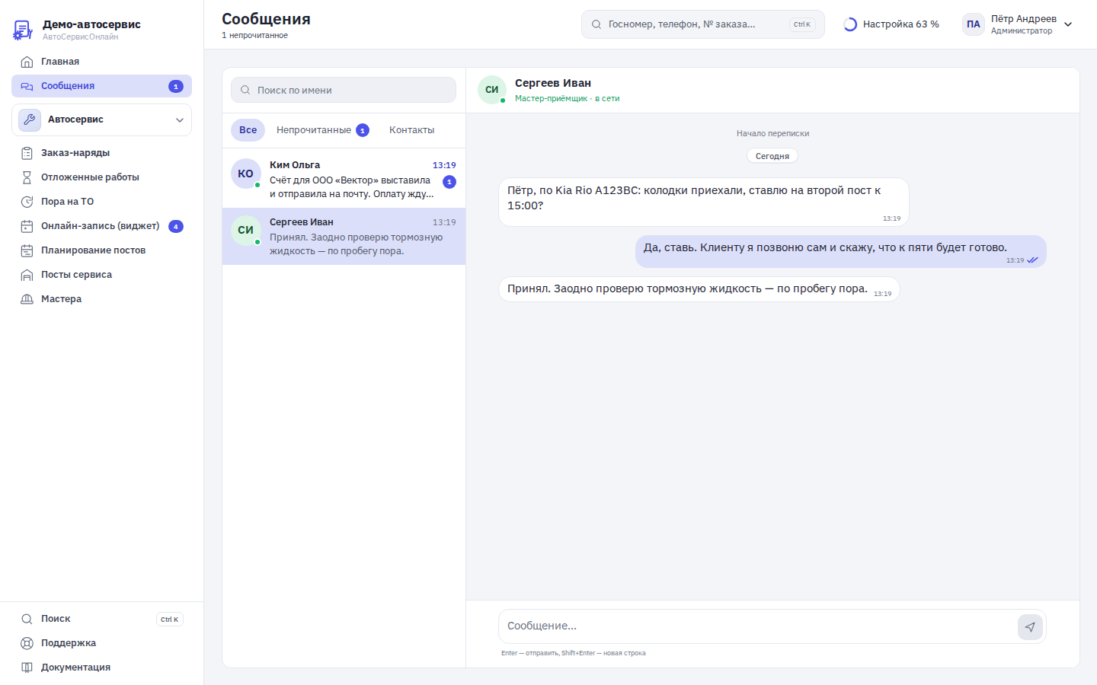1097x685 pixels.
Task: Open Настройка 63 % progress indicator
Action: click(x=891, y=24)
